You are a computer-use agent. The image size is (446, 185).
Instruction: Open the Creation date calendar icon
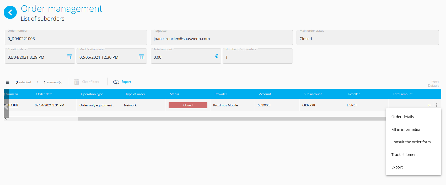tap(69, 57)
